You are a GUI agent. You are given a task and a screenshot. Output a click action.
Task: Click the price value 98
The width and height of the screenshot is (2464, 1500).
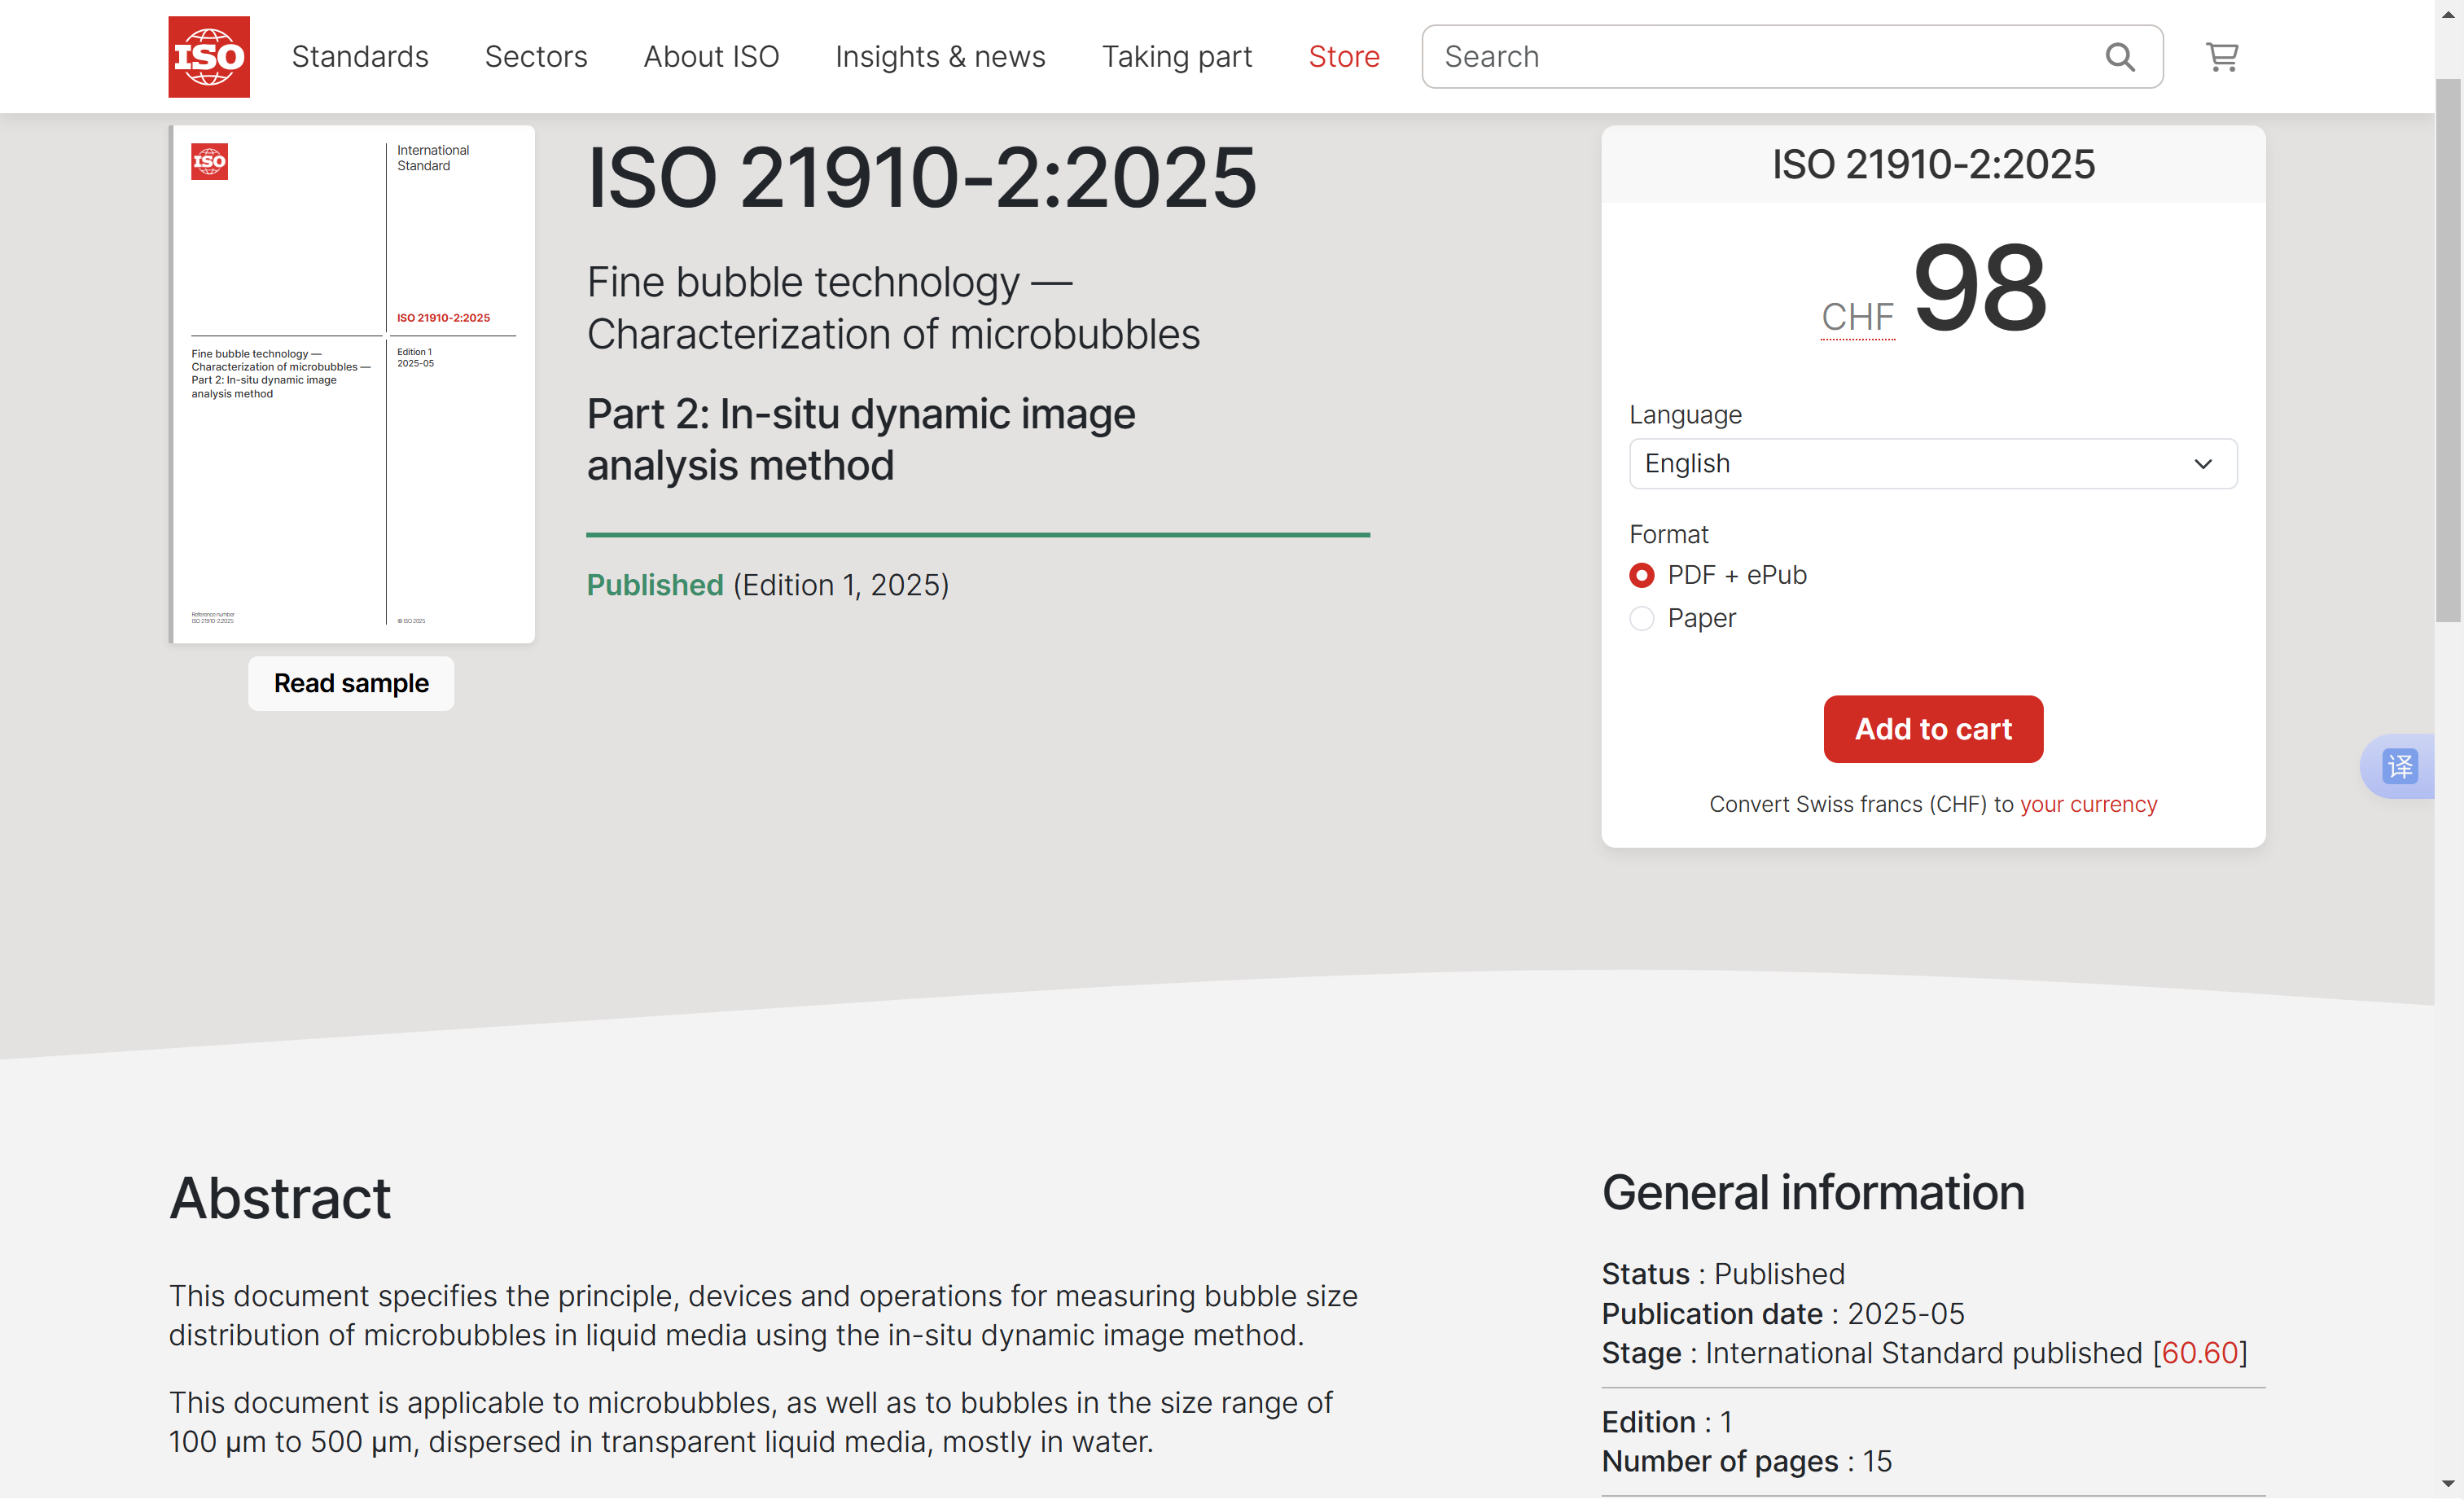[x=1980, y=288]
